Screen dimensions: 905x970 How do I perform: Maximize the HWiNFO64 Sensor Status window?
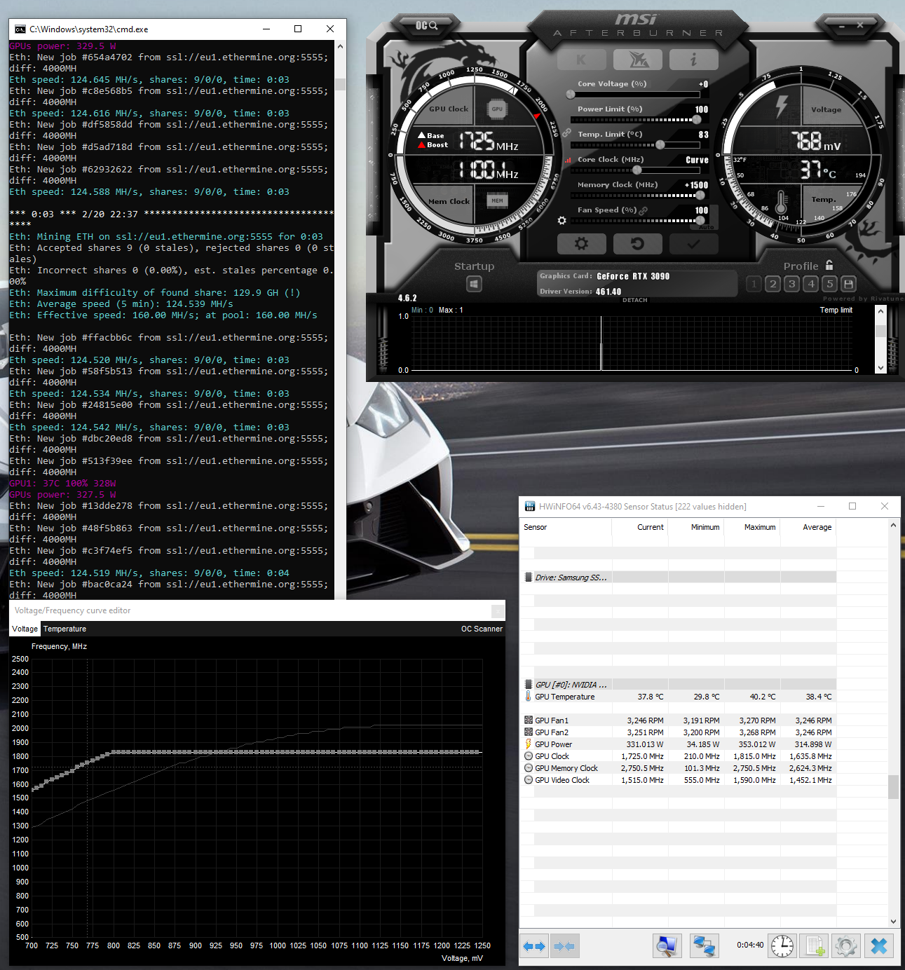point(852,506)
